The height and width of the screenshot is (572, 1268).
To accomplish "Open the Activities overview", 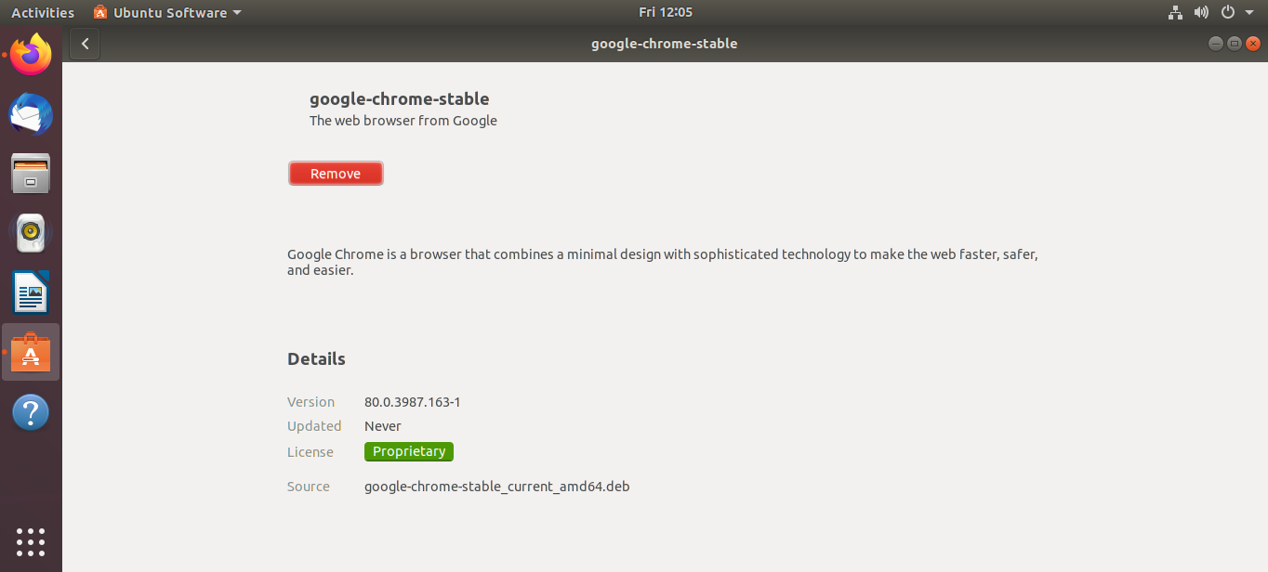I will [43, 13].
